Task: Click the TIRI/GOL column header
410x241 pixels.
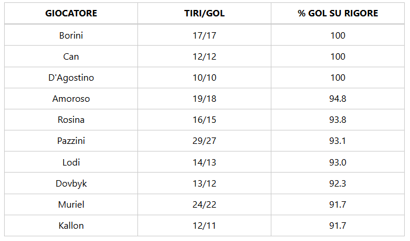Action: pos(204,13)
